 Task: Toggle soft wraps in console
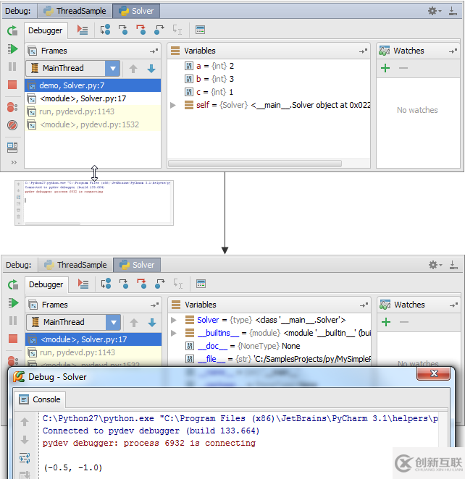click(25, 458)
